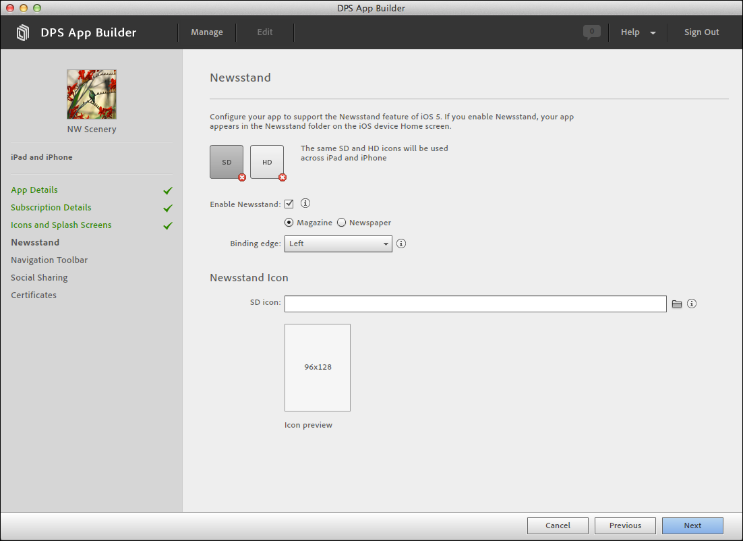Go to Newsstand section in sidebar
Viewport: 743px width, 541px height.
(x=35, y=242)
